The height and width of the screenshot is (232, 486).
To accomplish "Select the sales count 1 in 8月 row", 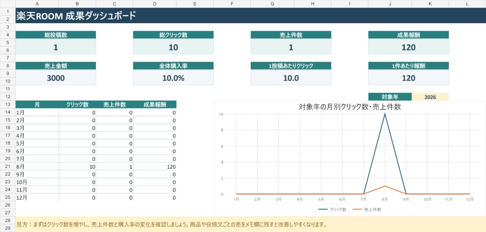I will 114,167.
